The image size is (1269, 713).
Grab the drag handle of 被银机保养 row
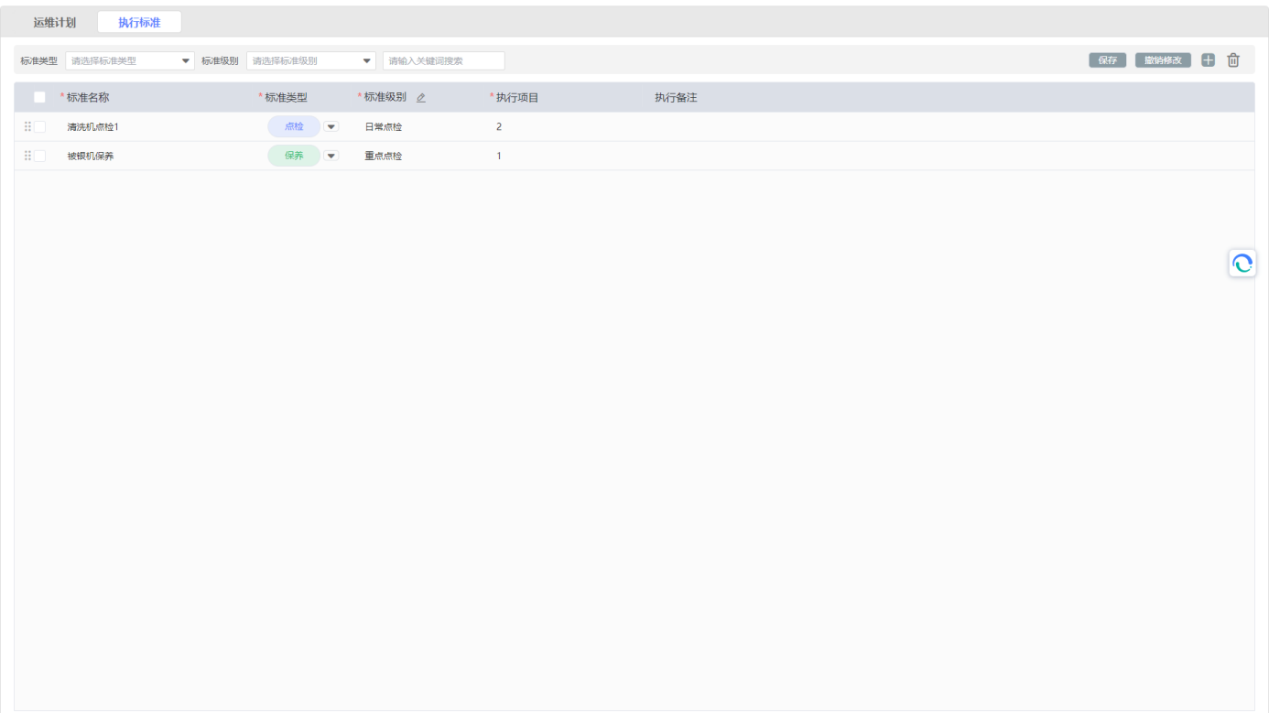(x=27, y=157)
